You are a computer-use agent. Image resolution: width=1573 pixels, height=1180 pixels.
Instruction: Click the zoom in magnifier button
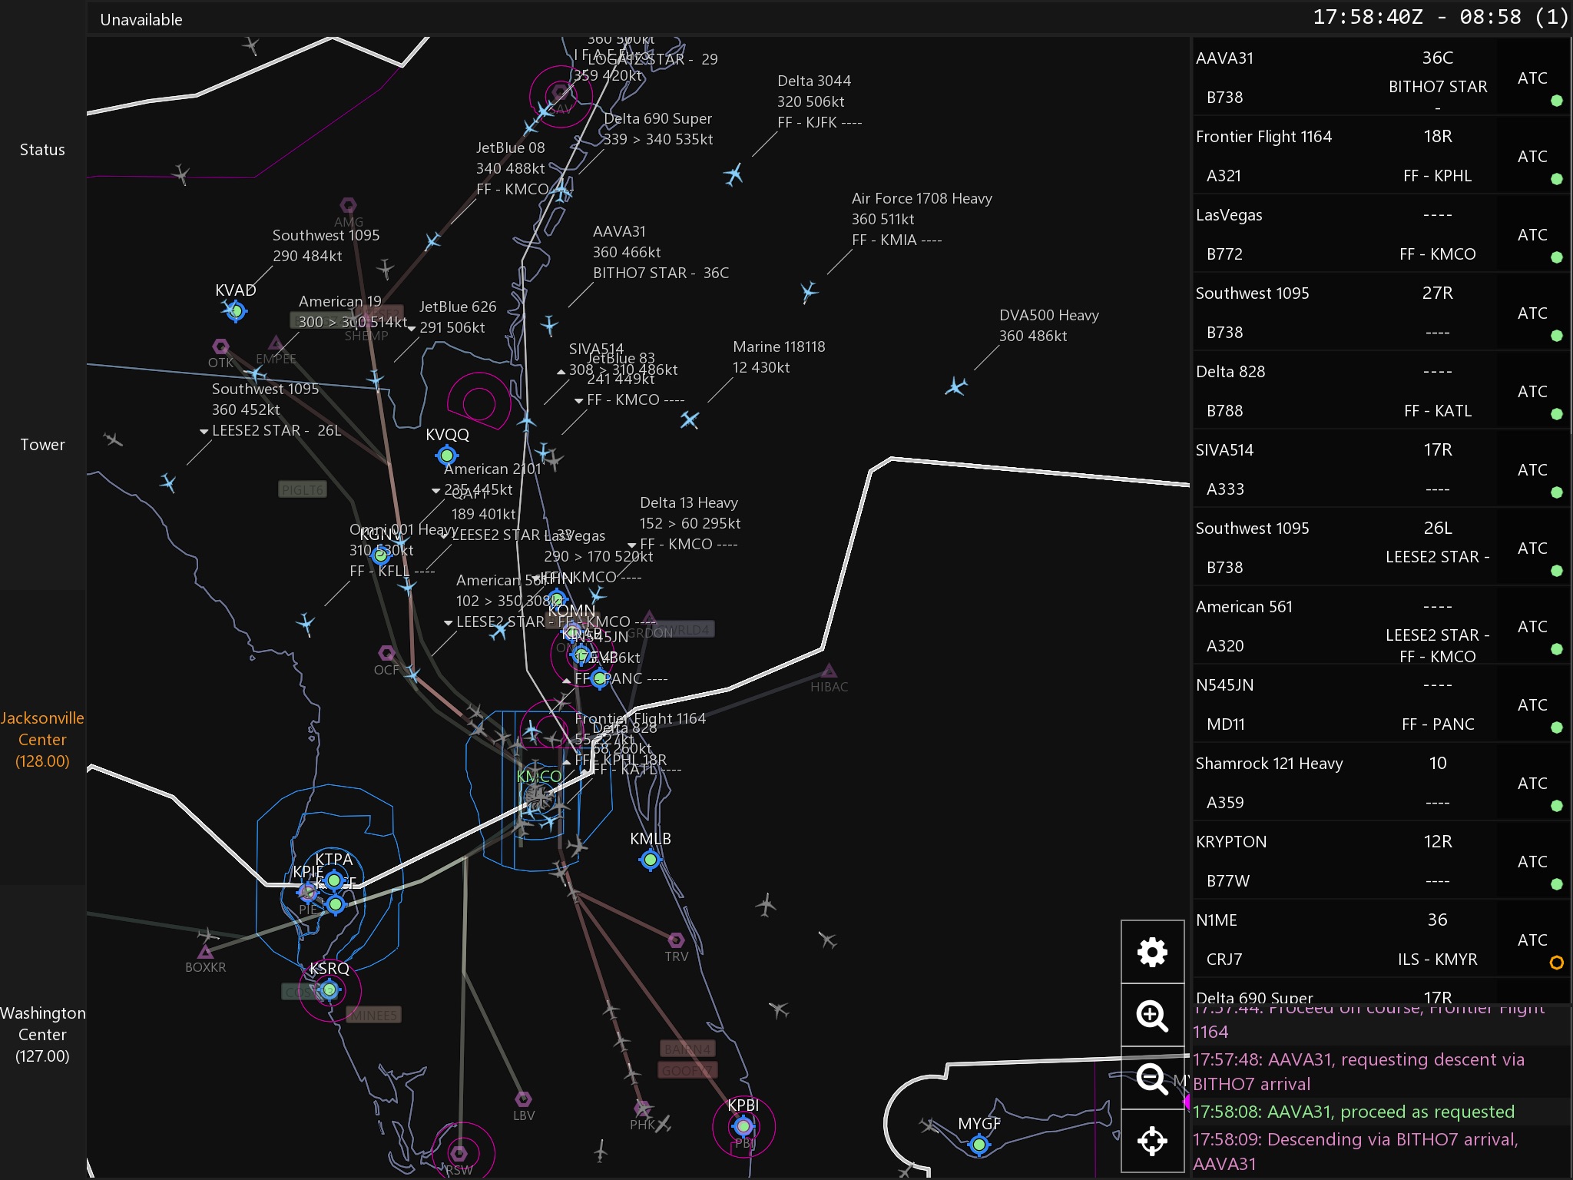pyautogui.click(x=1152, y=1016)
